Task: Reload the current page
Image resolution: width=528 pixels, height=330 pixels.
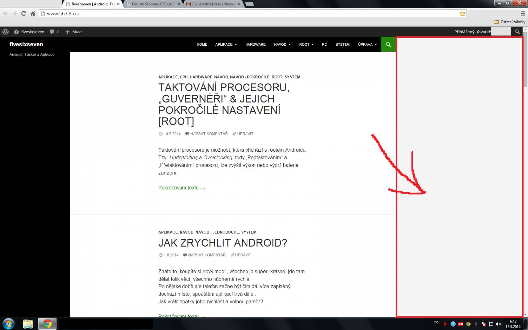Action: 23,13
